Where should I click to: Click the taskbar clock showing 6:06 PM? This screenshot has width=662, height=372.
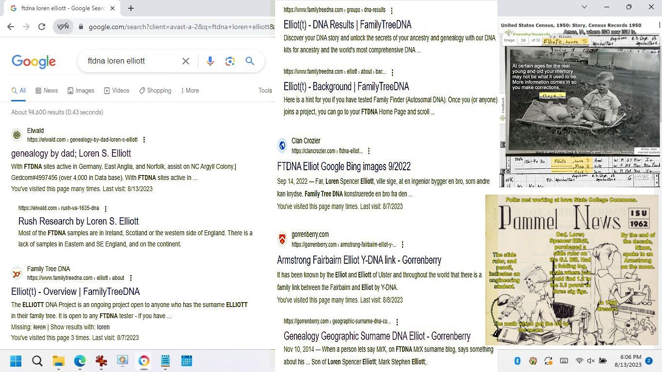[x=628, y=361]
